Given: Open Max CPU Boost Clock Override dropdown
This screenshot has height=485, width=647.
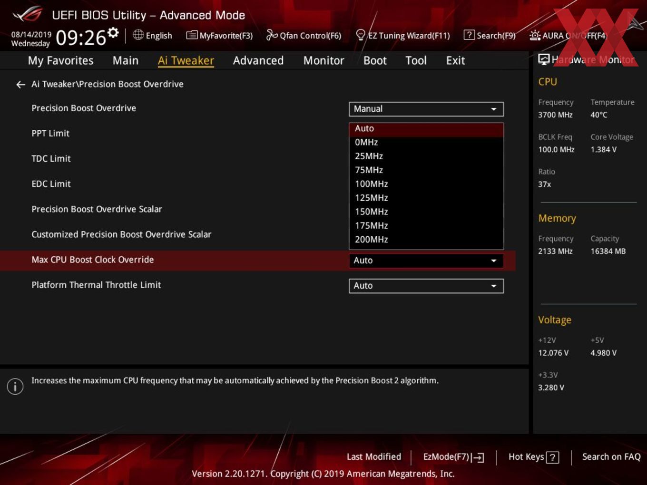Looking at the screenshot, I should [x=426, y=261].
